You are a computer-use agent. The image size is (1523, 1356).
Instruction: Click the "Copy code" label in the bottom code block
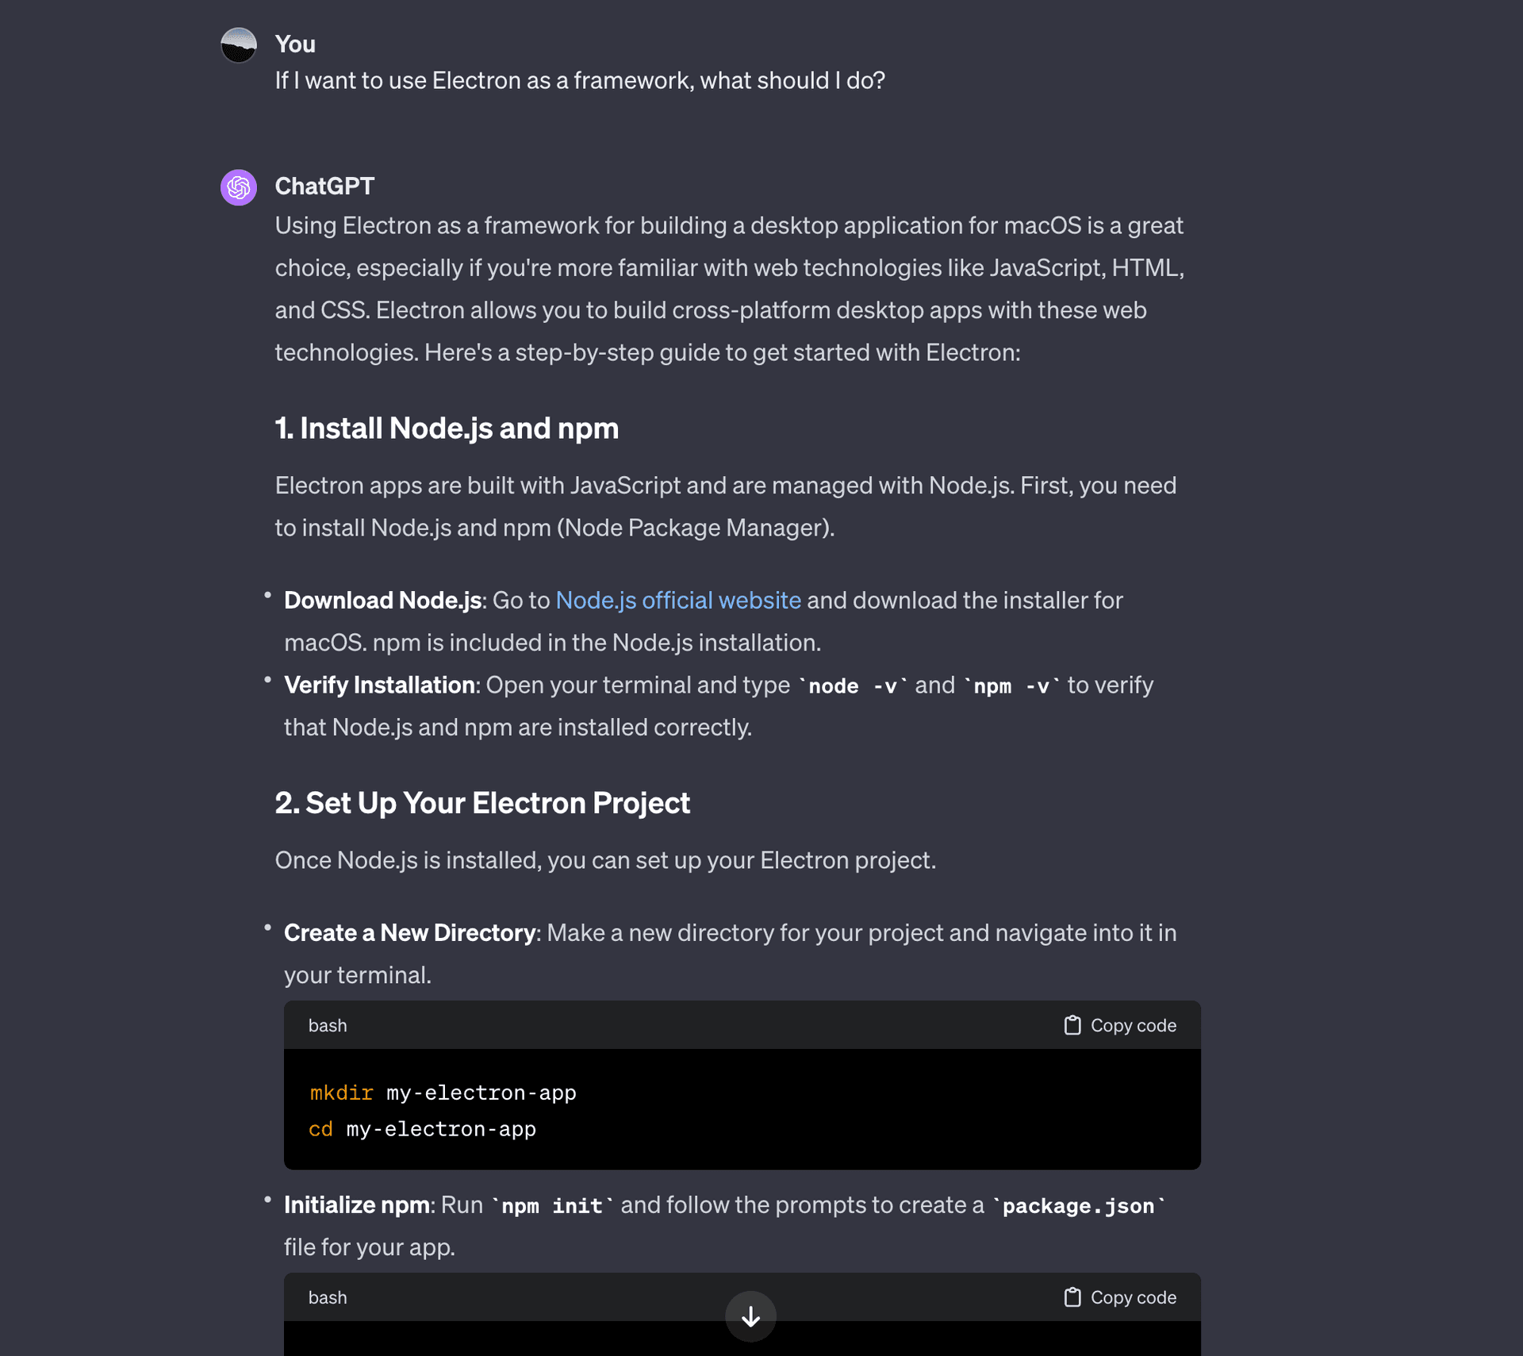(1133, 1297)
